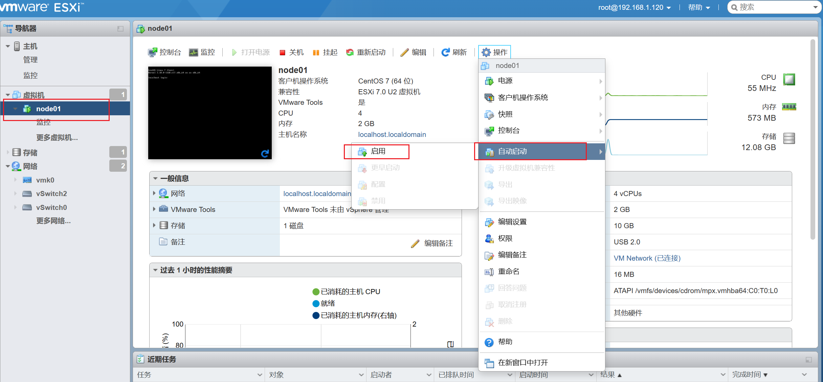The height and width of the screenshot is (382, 823).
Task: Shut down VM with red Power off icon
Action: point(282,52)
